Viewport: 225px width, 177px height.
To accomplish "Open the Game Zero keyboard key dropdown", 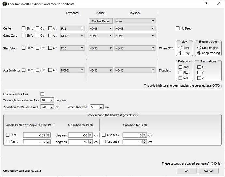I will [72, 36].
